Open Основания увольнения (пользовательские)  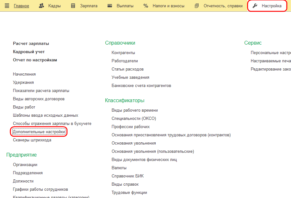153,152
